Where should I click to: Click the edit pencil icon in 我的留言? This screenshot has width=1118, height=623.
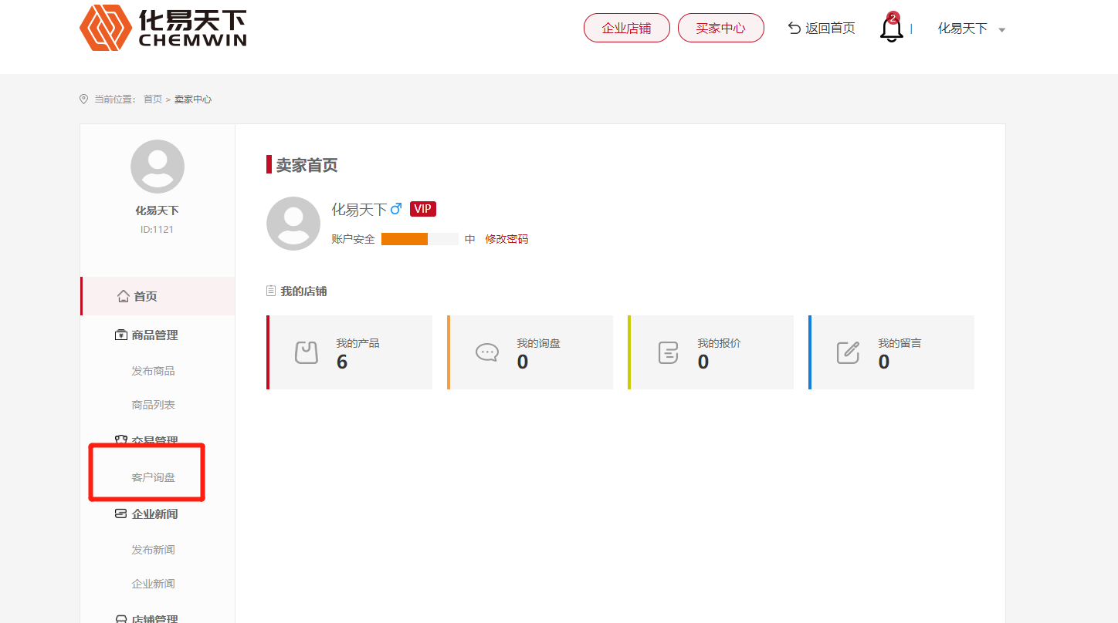point(848,352)
